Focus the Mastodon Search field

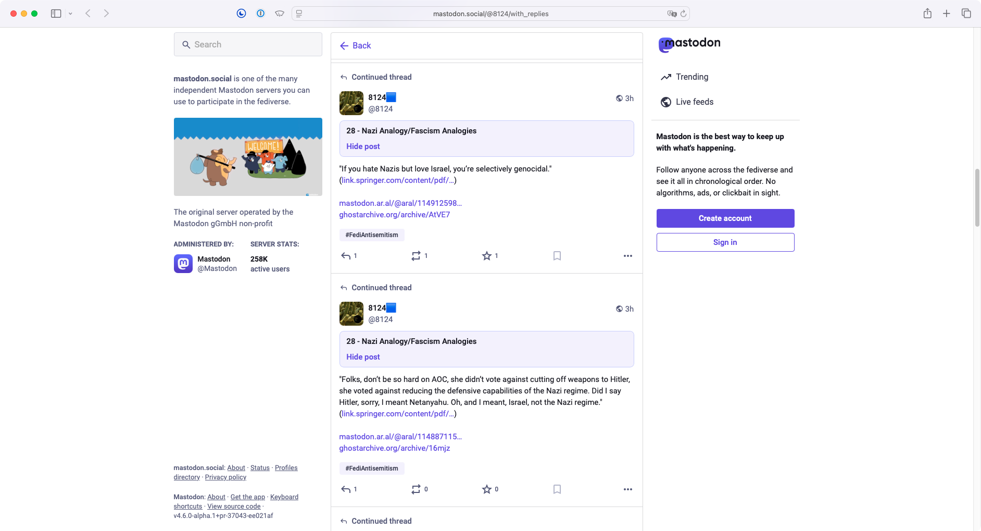(x=248, y=44)
